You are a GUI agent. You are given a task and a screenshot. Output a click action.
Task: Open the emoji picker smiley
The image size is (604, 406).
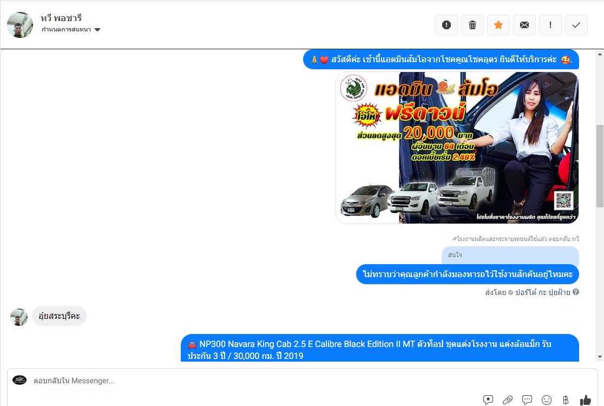[546, 400]
